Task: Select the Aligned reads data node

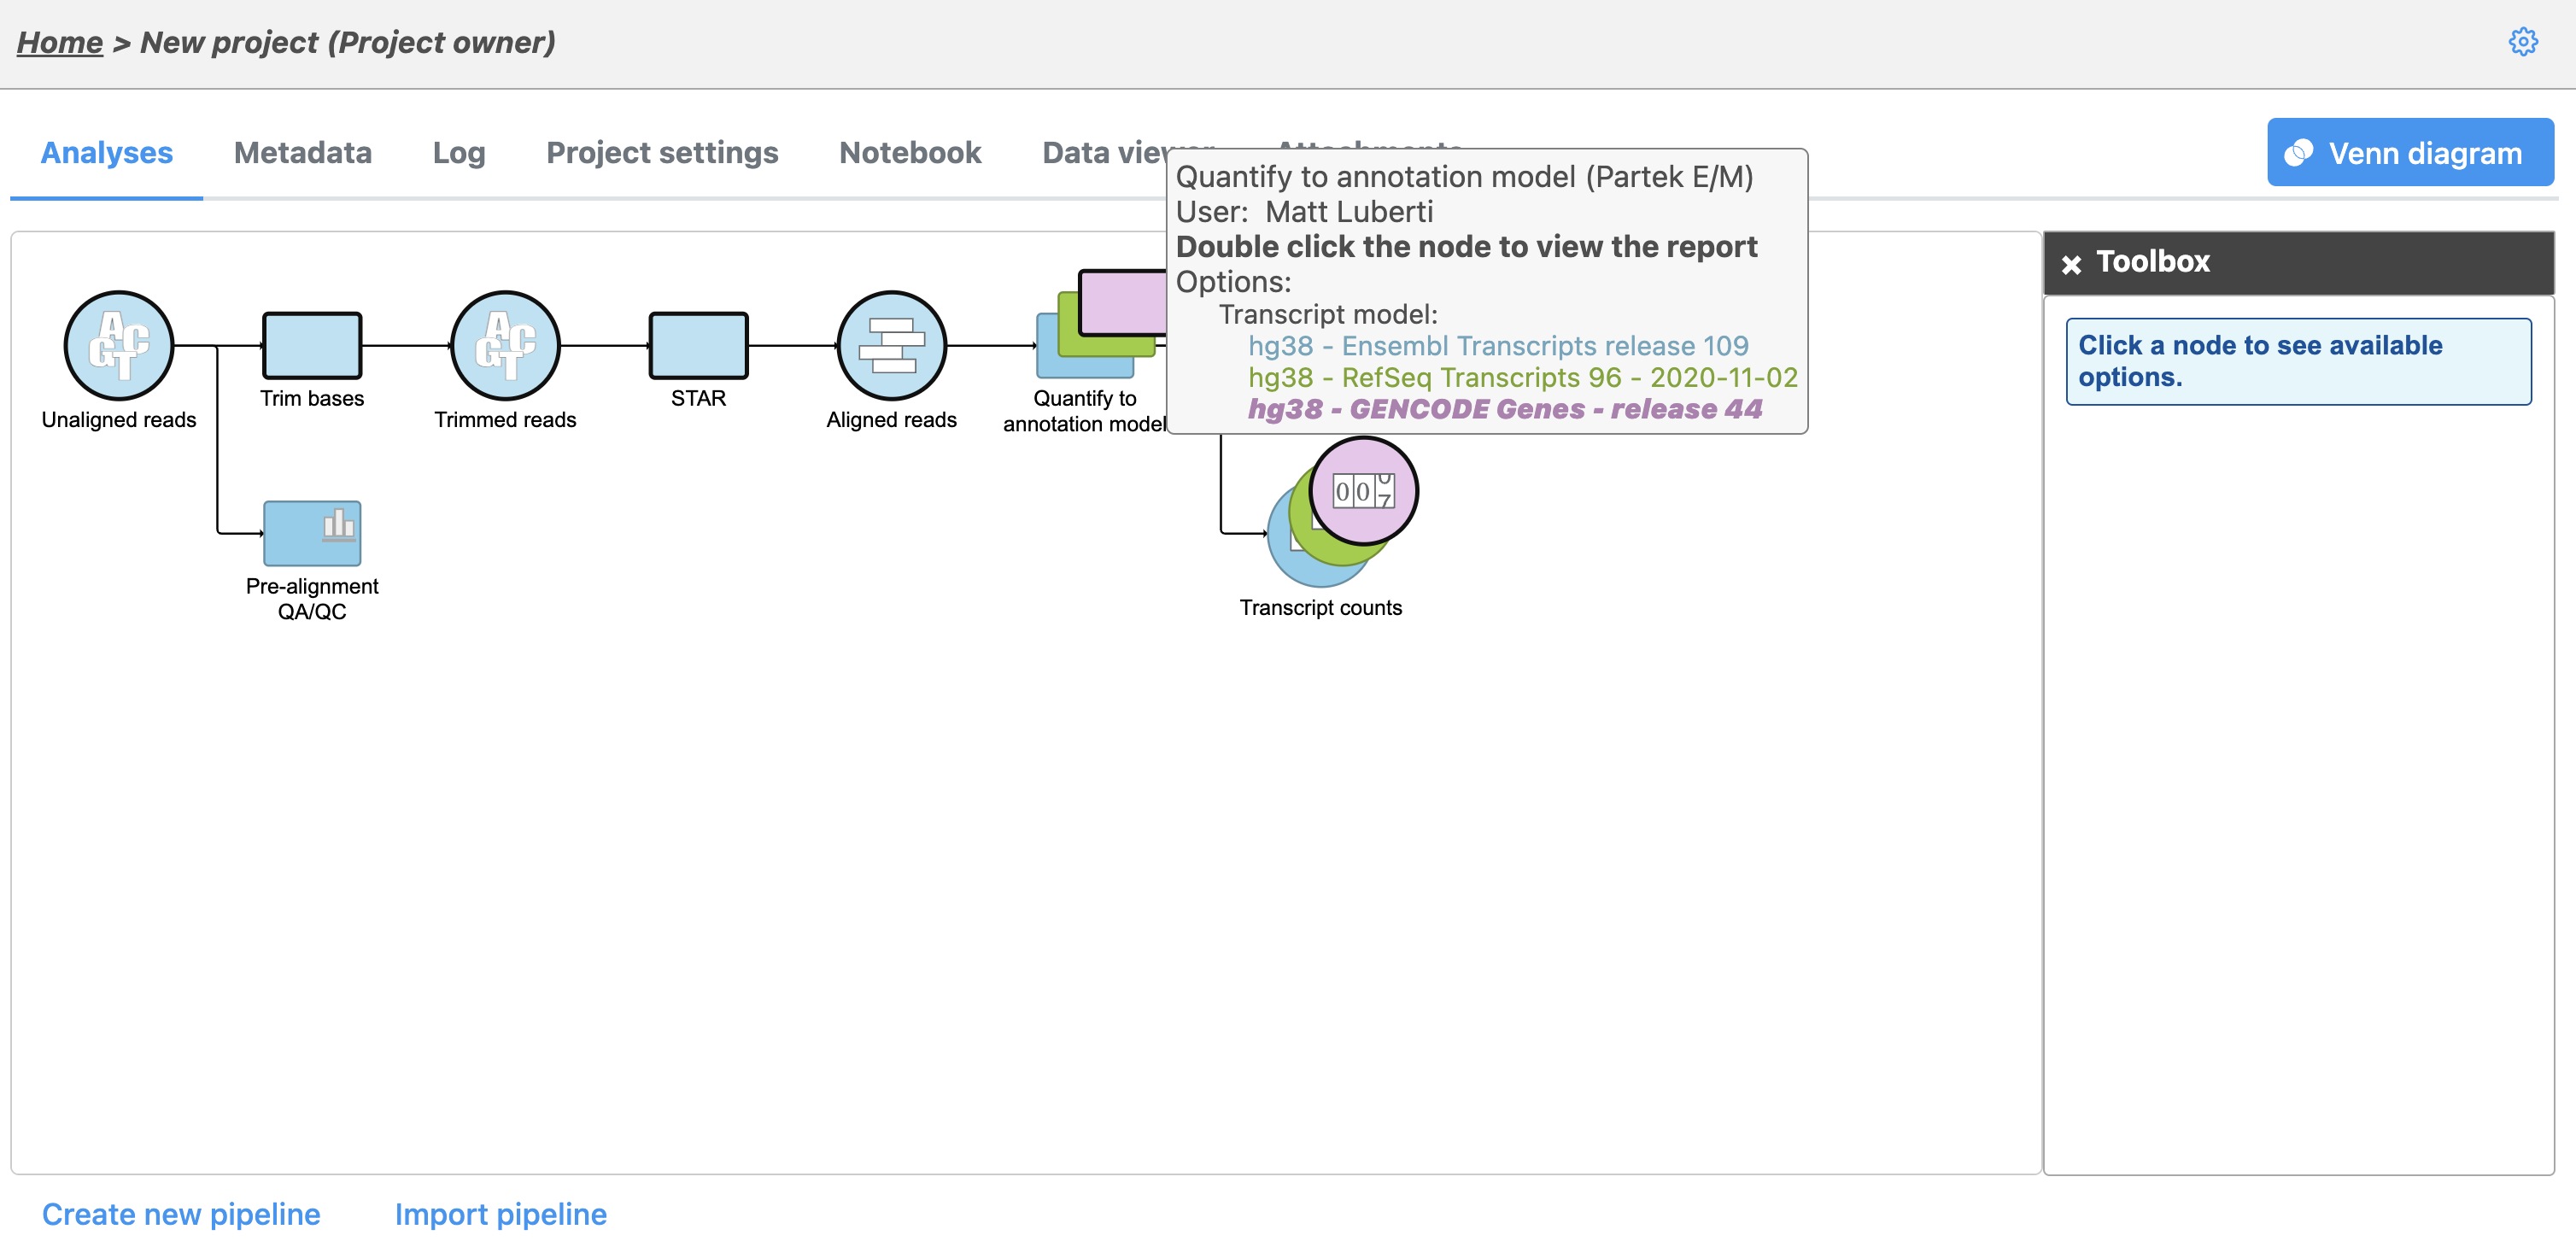Action: 891,345
